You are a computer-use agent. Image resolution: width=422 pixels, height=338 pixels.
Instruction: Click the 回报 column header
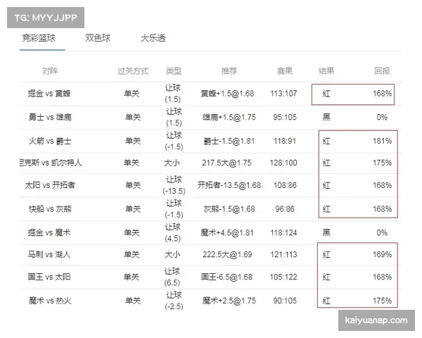[x=382, y=71]
